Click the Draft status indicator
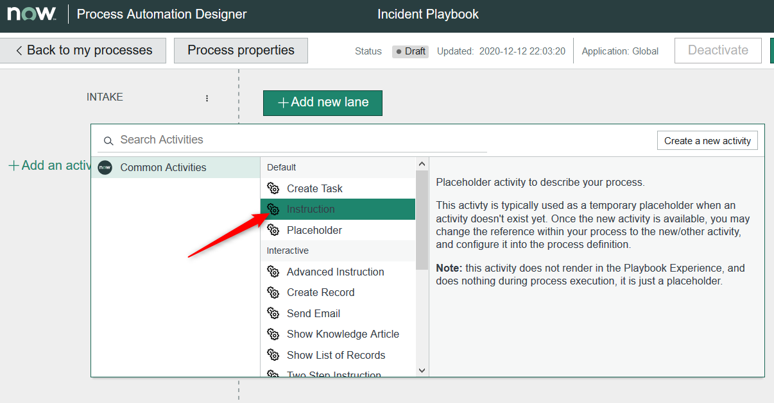774x403 pixels. [x=409, y=51]
